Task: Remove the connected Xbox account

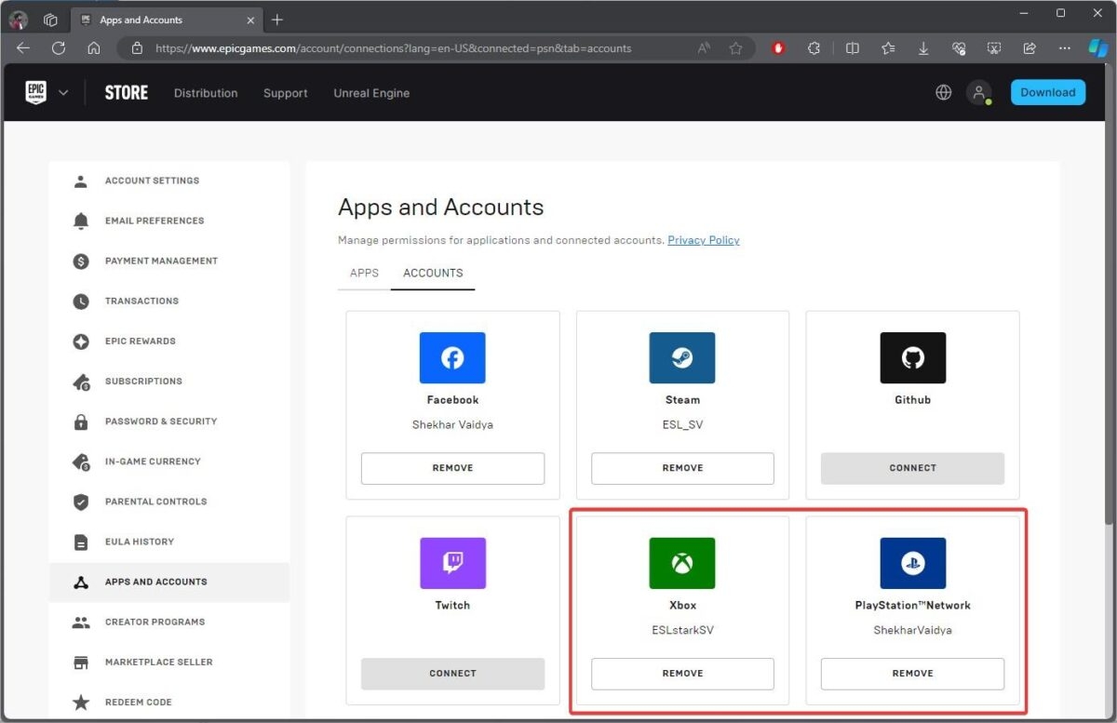Action: (682, 673)
